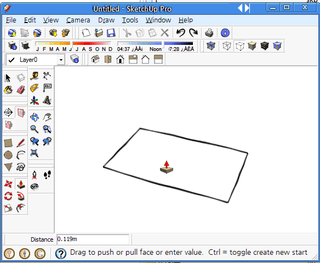This screenshot has width=320, height=263.
Task: Select the Polygon tool
Action: 8,167
